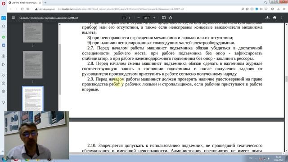Image resolution: width=288 pixels, height=162 pixels.
Task: Open page 2 thumbnail in sidebar
Action: (33, 33)
